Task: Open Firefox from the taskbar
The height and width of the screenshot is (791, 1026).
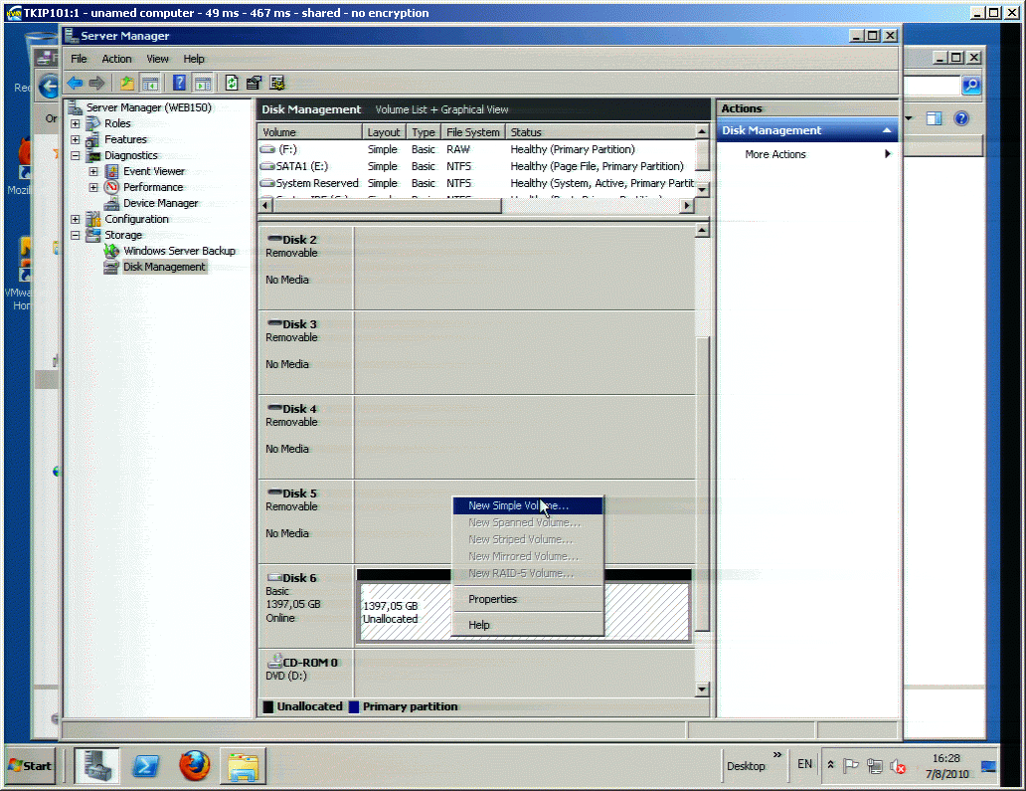Action: [x=194, y=765]
